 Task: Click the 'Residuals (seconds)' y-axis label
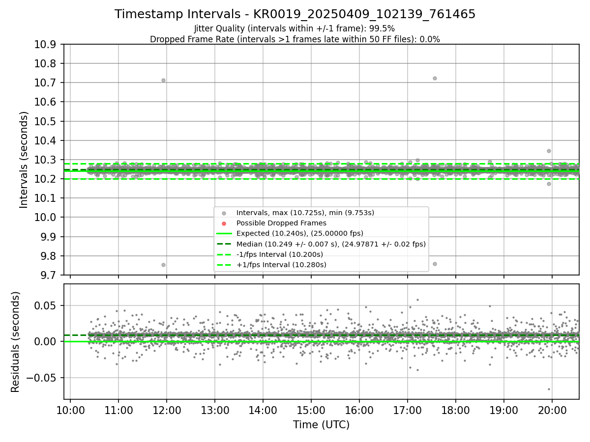(x=16, y=342)
